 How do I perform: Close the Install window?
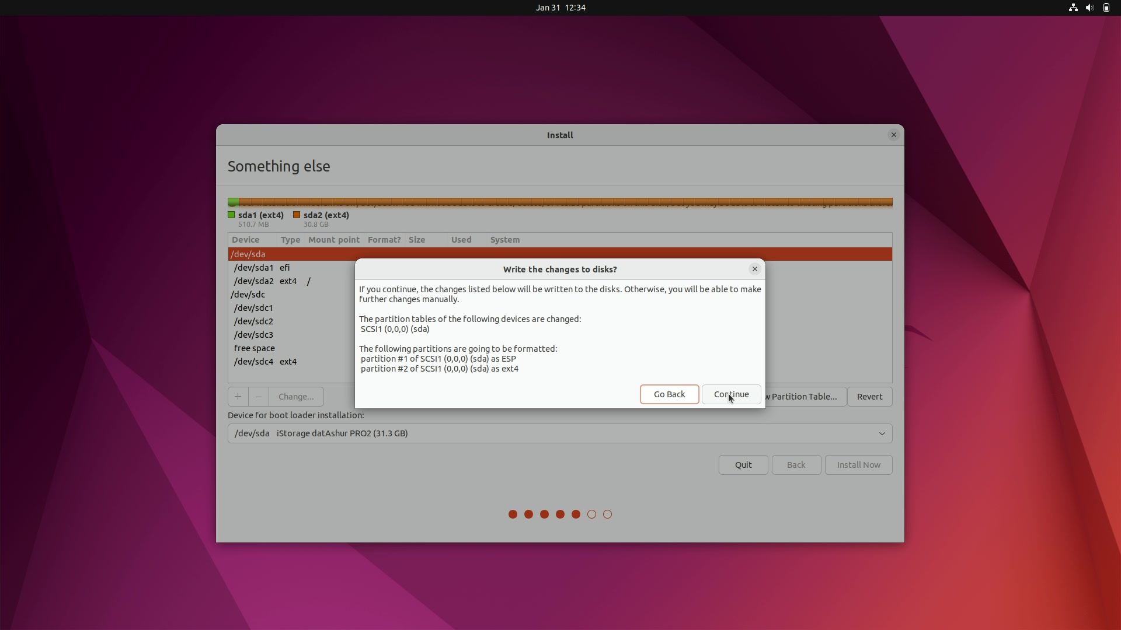[x=893, y=135]
